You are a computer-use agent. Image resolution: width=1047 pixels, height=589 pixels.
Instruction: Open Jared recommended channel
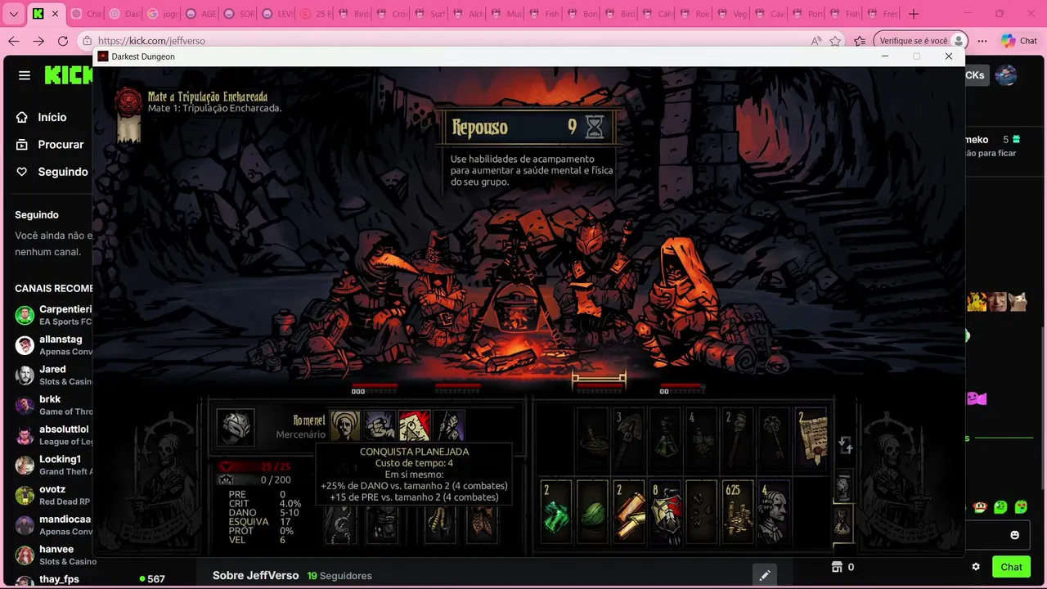point(54,375)
